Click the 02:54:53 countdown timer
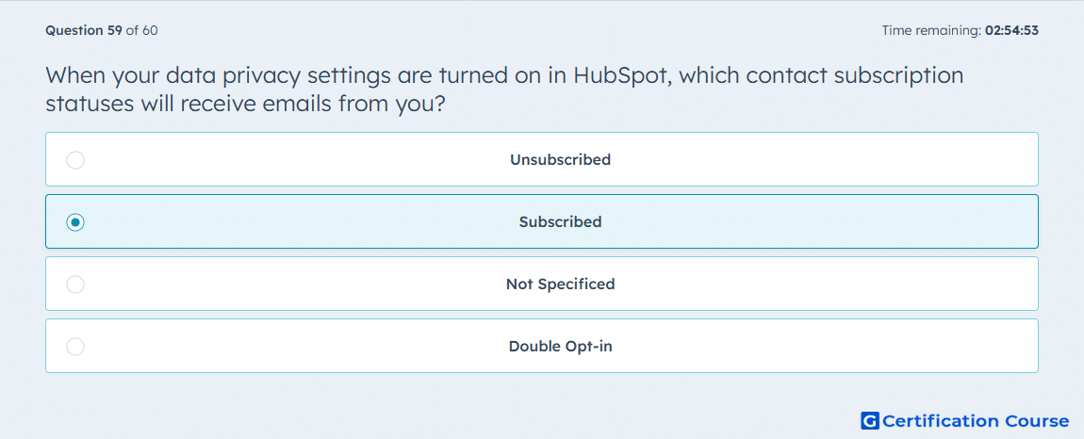The width and height of the screenshot is (1084, 439). point(1010,30)
